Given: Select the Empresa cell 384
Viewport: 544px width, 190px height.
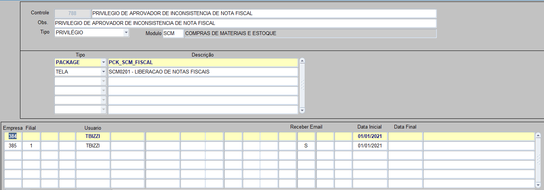Looking at the screenshot, I should click(x=13, y=136).
